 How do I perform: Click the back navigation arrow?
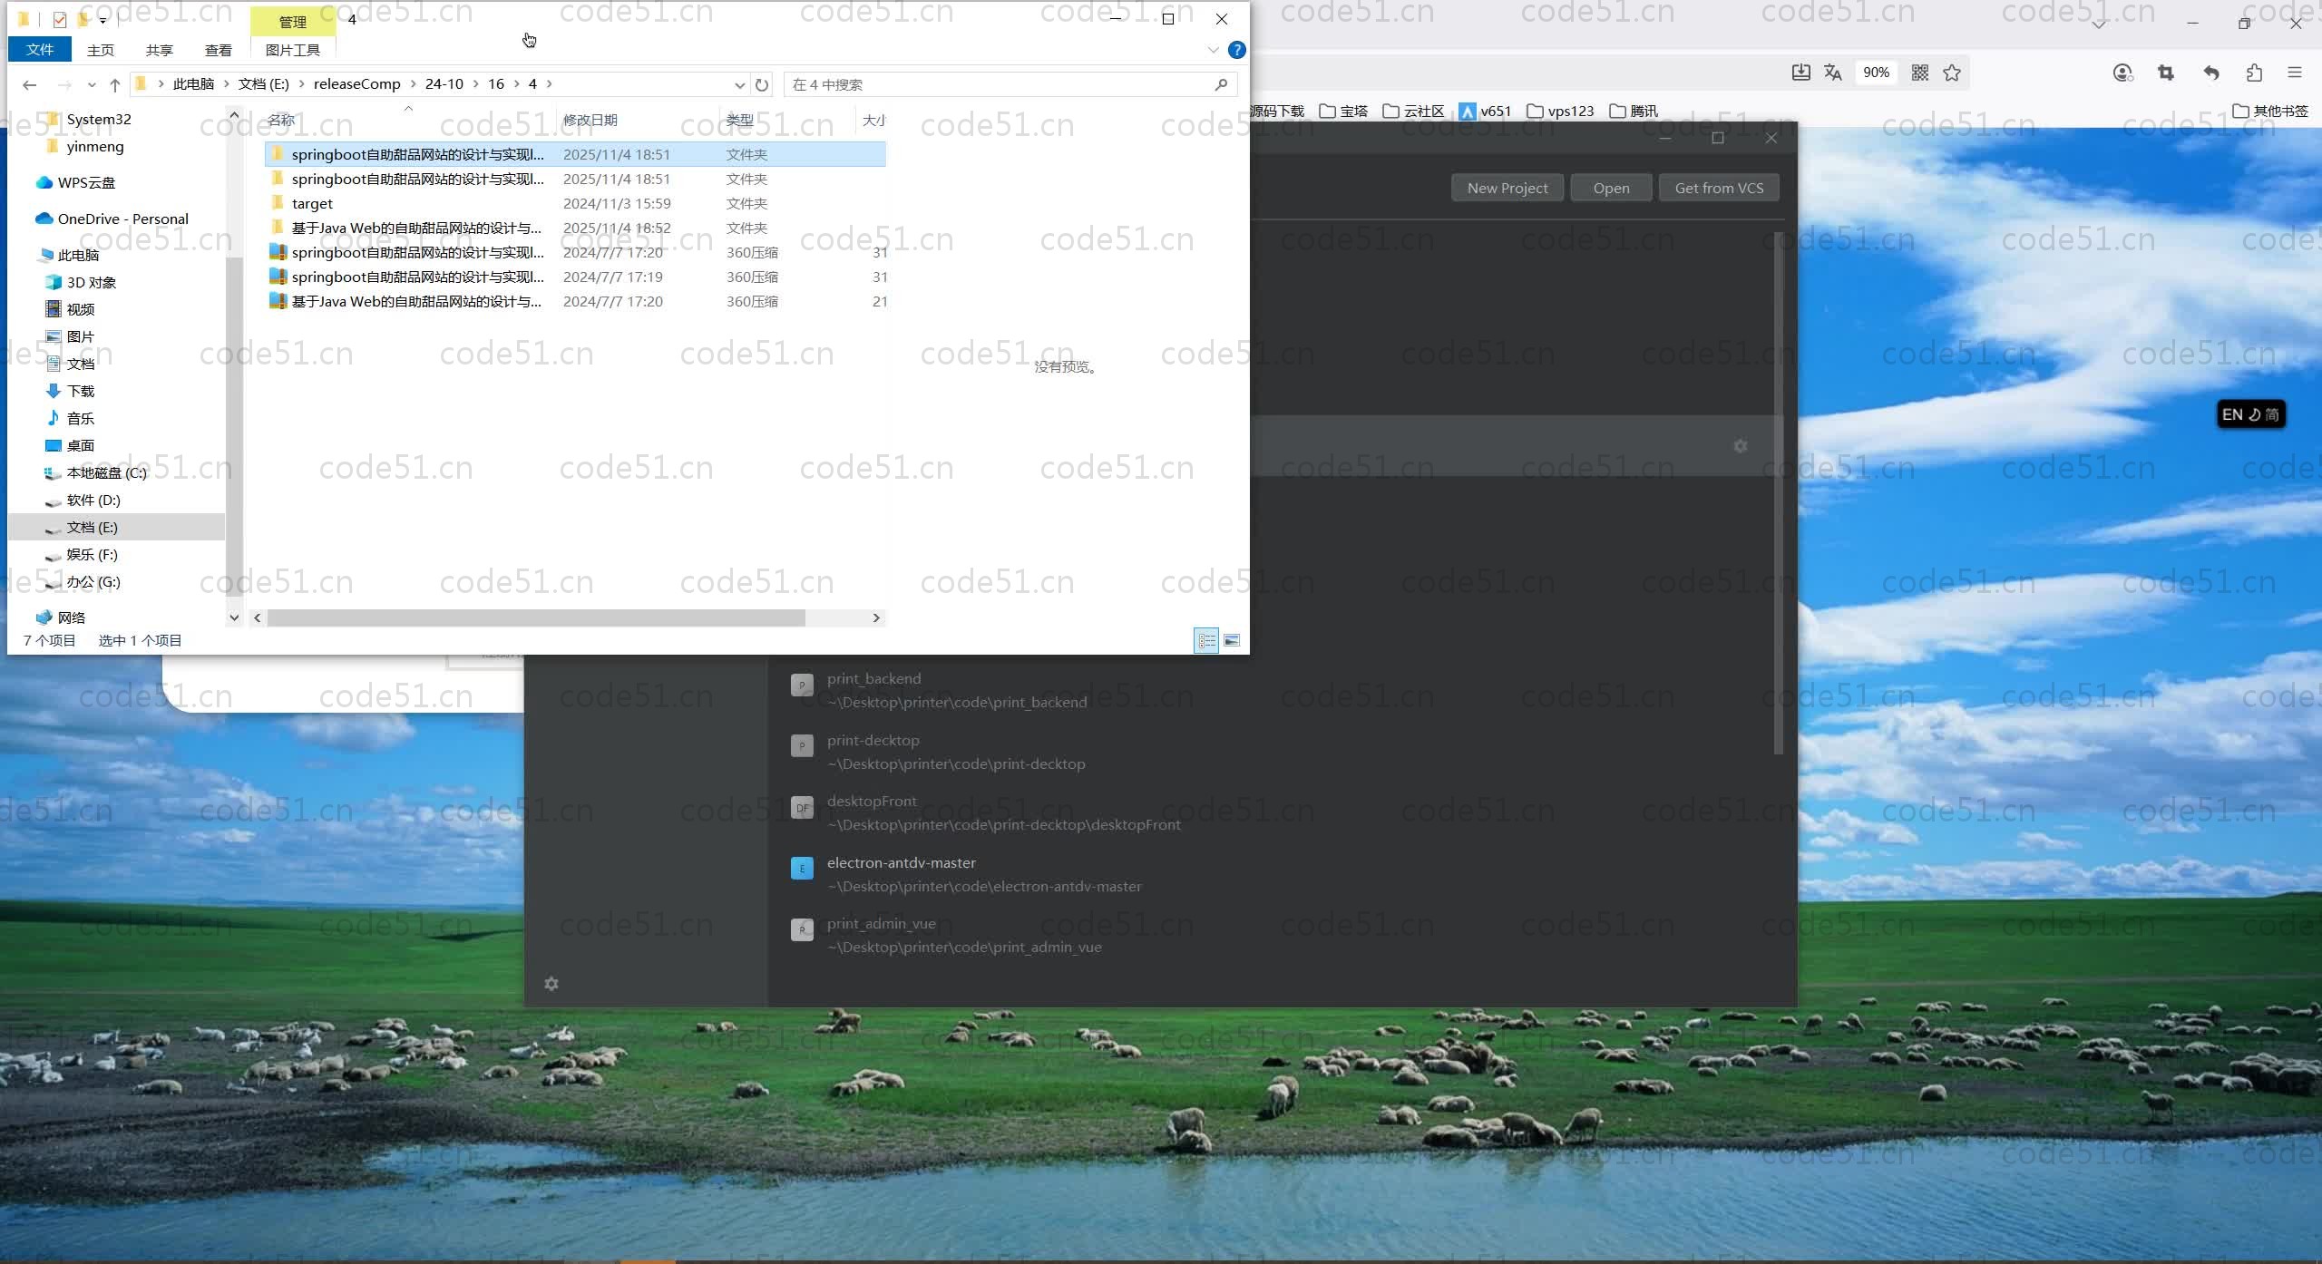[x=29, y=84]
